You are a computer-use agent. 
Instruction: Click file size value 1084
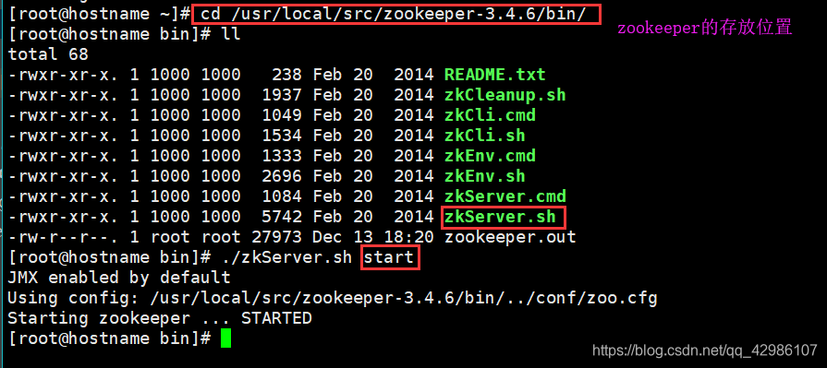pyautogui.click(x=281, y=196)
